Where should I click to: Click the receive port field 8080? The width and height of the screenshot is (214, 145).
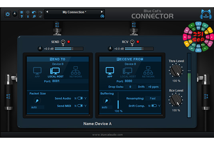click(x=142, y=81)
